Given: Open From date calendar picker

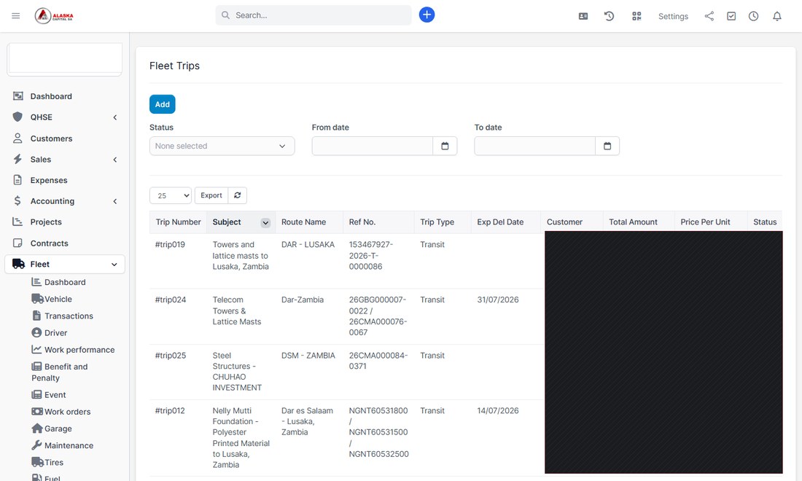Looking at the screenshot, I should pyautogui.click(x=445, y=146).
